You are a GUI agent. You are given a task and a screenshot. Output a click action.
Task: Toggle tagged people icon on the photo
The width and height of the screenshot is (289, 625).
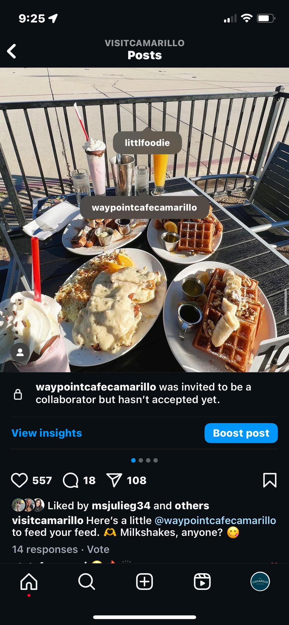20,352
